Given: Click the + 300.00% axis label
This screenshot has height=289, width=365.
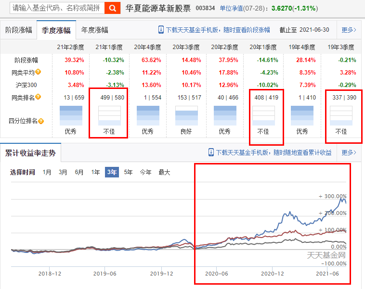Looking at the screenshot, I should [332, 196].
